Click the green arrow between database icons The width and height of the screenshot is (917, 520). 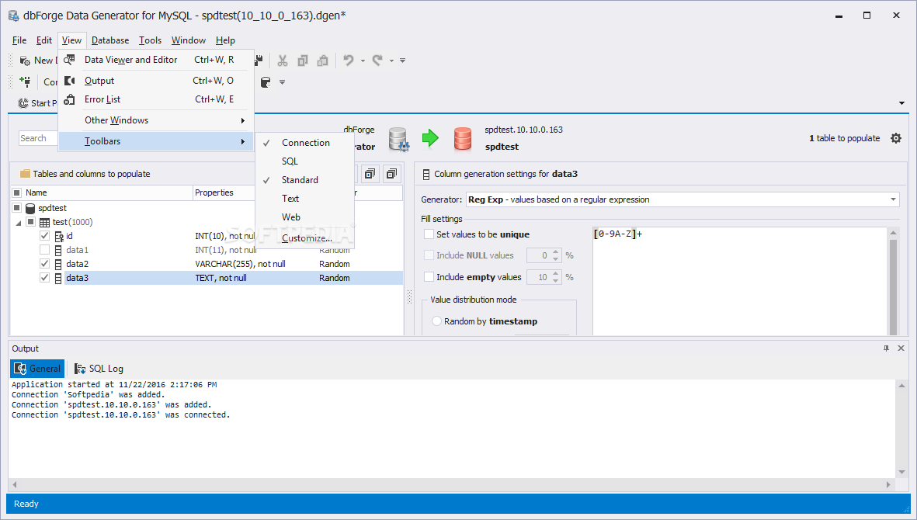(x=430, y=138)
